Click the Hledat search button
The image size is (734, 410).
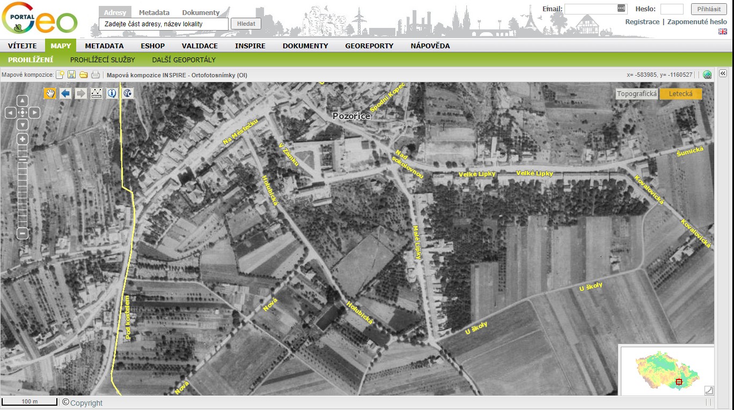point(246,24)
